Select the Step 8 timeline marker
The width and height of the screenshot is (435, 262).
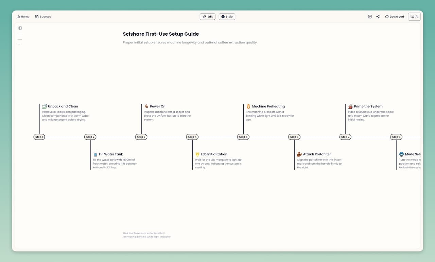coord(396,137)
